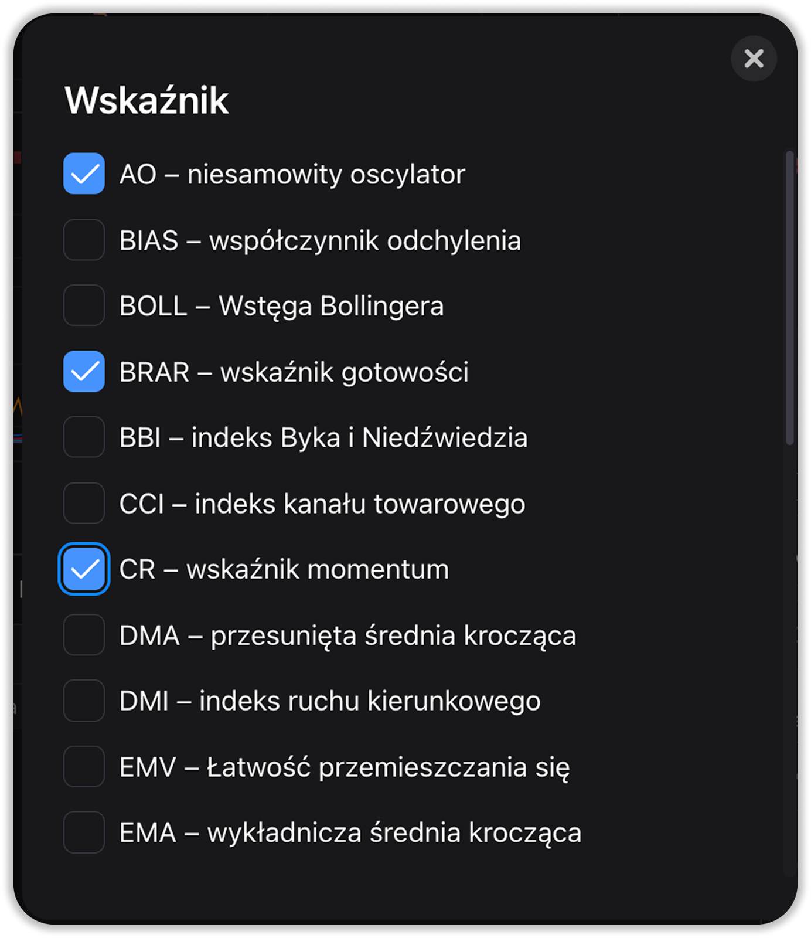This screenshot has width=811, height=938.
Task: Tick the BBI indeks Byka i Niedźwiedzia checkbox
Action: [84, 437]
